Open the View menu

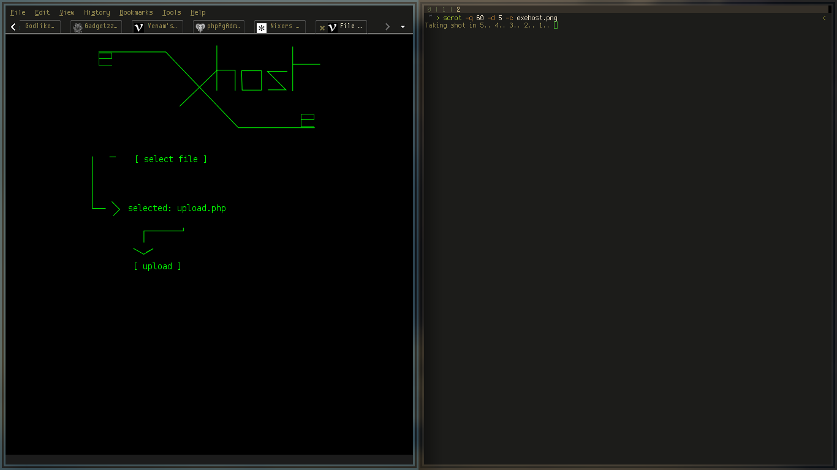click(67, 12)
